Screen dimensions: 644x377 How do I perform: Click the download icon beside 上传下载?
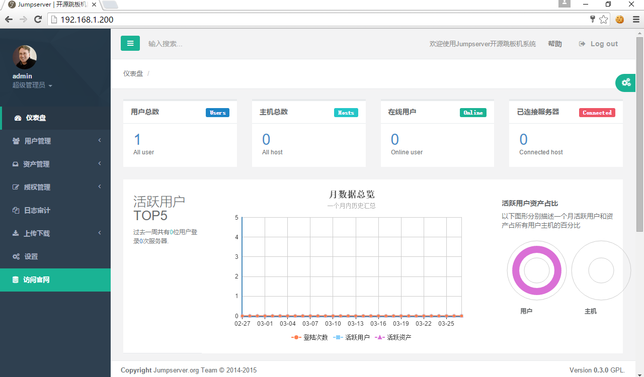(16, 234)
